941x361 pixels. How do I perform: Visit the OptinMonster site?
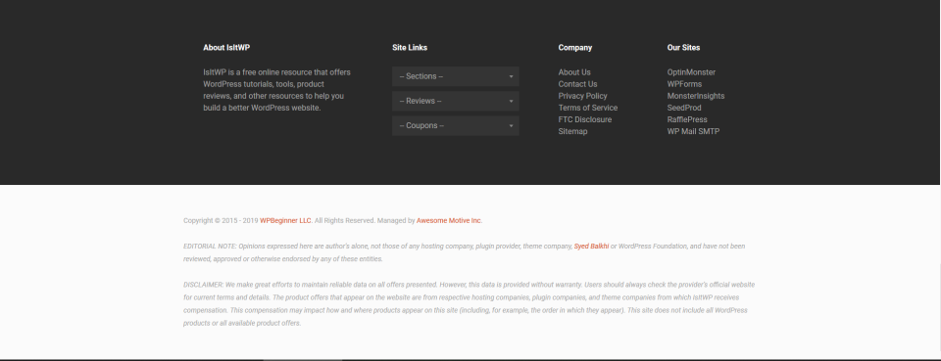click(691, 72)
